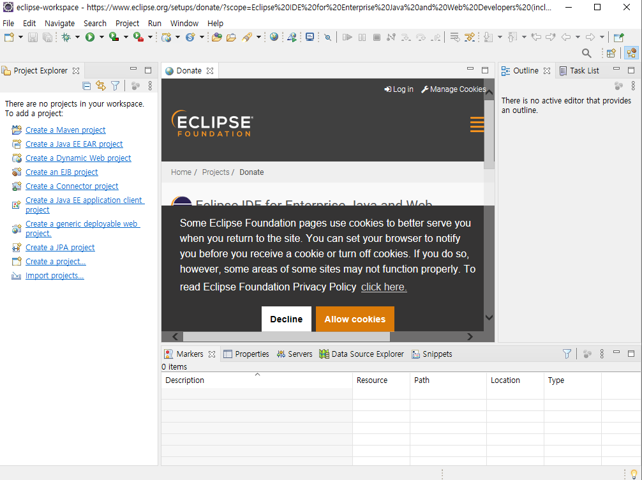This screenshot has width=642, height=480.
Task: Click the Step Return icon
Action: [x=436, y=37]
